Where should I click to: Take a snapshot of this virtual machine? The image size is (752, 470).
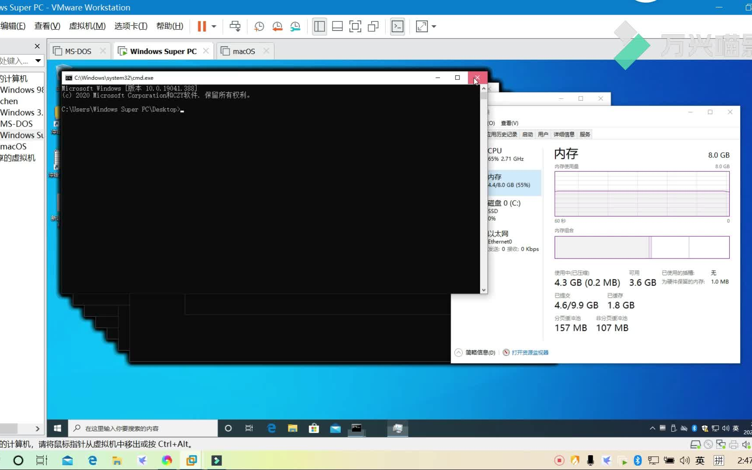(x=259, y=27)
